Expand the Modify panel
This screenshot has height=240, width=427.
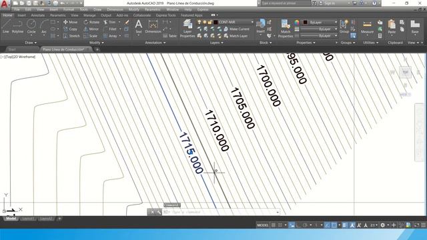tap(96, 43)
